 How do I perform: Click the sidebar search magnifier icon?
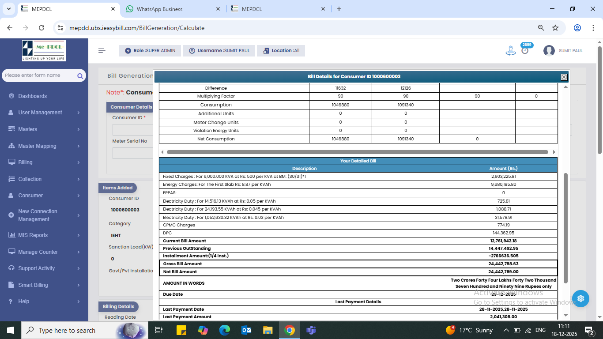(80, 76)
